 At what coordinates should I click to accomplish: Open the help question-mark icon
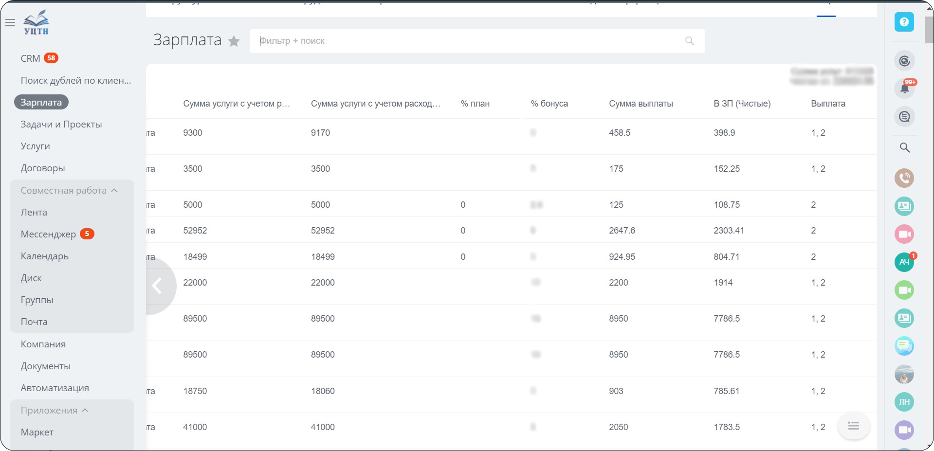[904, 22]
